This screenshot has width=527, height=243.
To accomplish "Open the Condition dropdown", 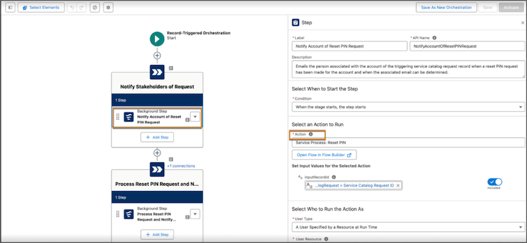I will pos(408,107).
